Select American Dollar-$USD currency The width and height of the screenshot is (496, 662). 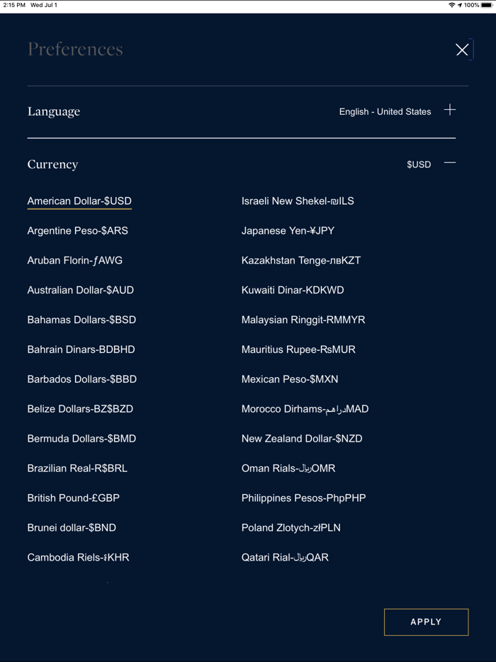point(79,201)
